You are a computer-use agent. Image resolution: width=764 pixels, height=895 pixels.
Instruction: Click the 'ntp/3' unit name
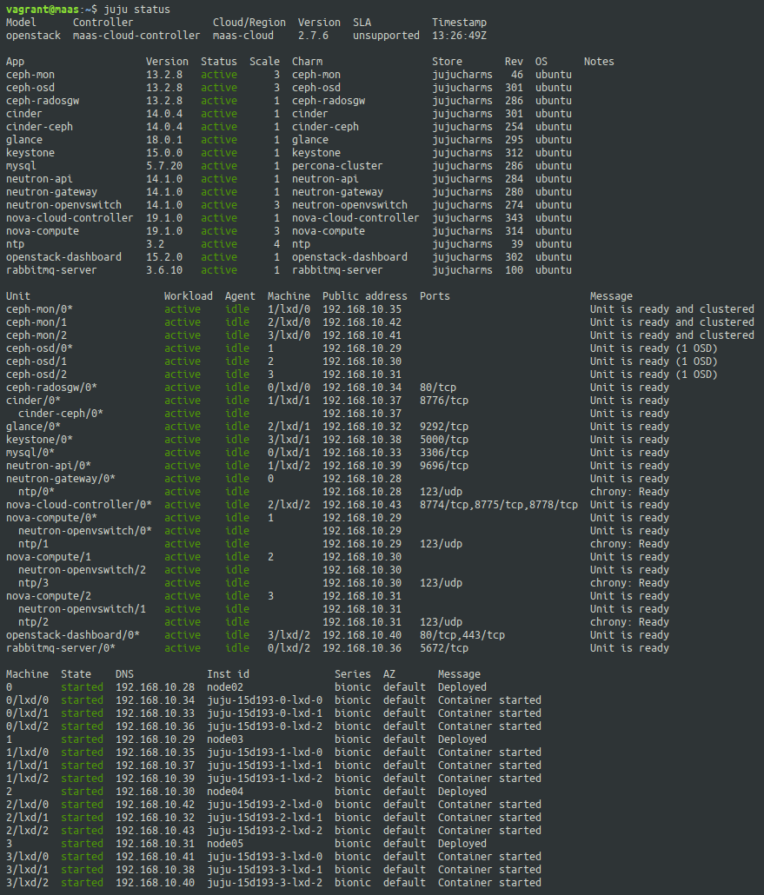[x=33, y=583]
